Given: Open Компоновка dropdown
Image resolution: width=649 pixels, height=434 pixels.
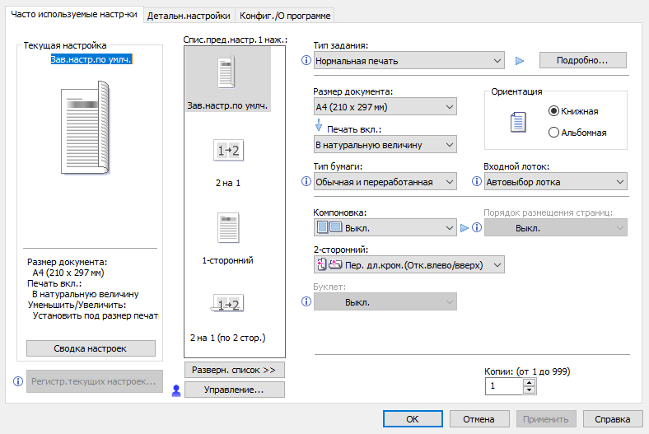Looking at the screenshot, I should tap(385, 227).
